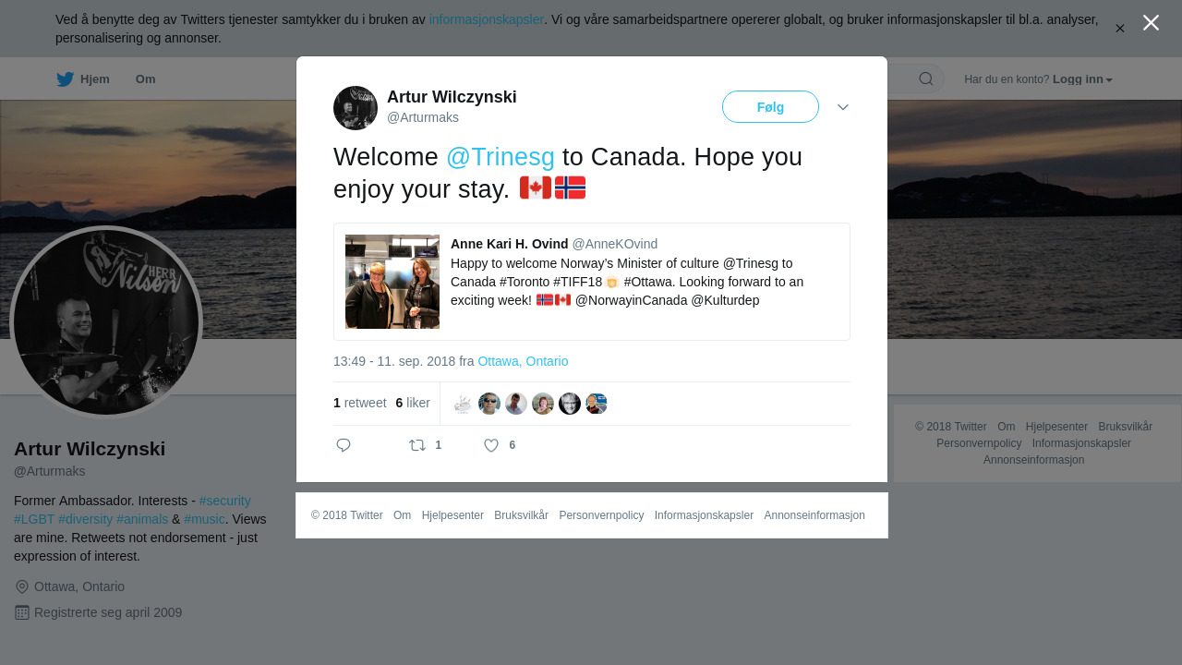Follow the user with Følg button
1182x665 pixels.
coord(770,107)
